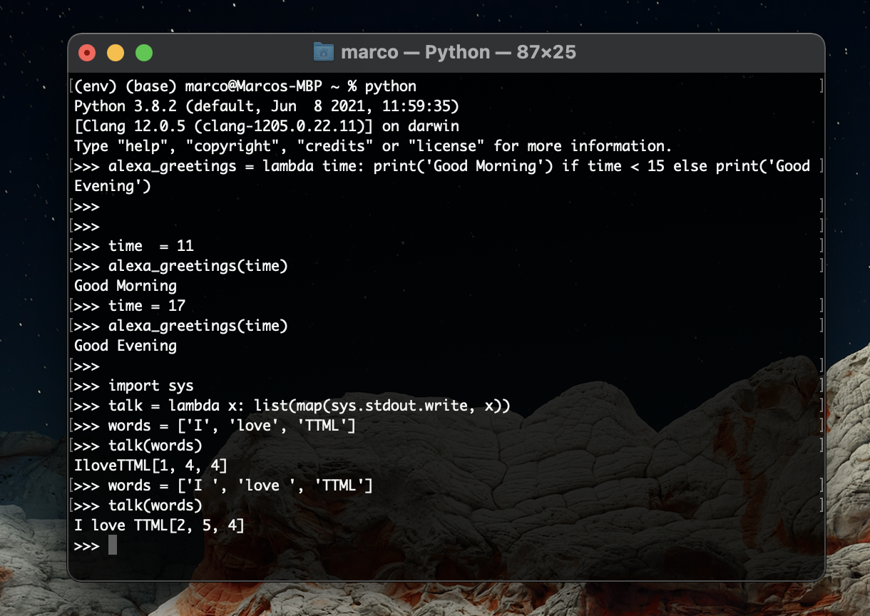Viewport: 870px width, 616px height.
Task: Click the 'I love TTML[2, 5, 4]' output
Action: point(159,525)
